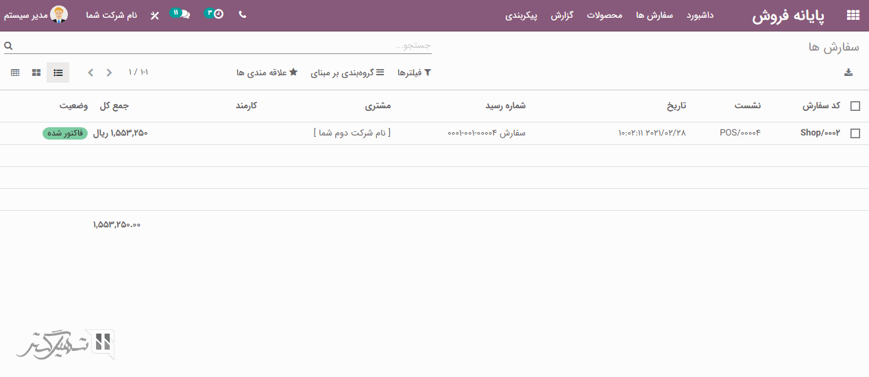
Task: Open the activities clock icon
Action: (x=217, y=14)
